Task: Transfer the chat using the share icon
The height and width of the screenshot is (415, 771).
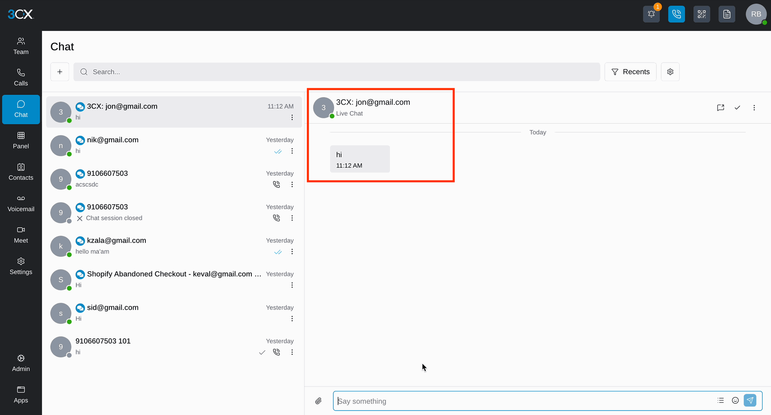Action: (721, 108)
